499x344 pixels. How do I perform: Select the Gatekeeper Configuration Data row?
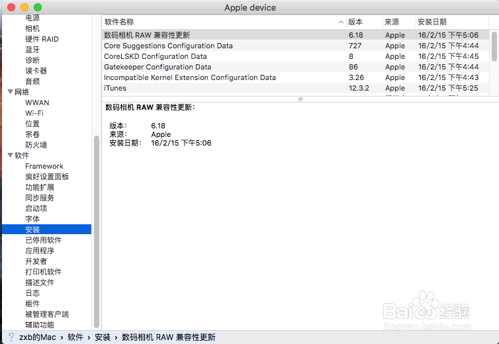pyautogui.click(x=296, y=67)
